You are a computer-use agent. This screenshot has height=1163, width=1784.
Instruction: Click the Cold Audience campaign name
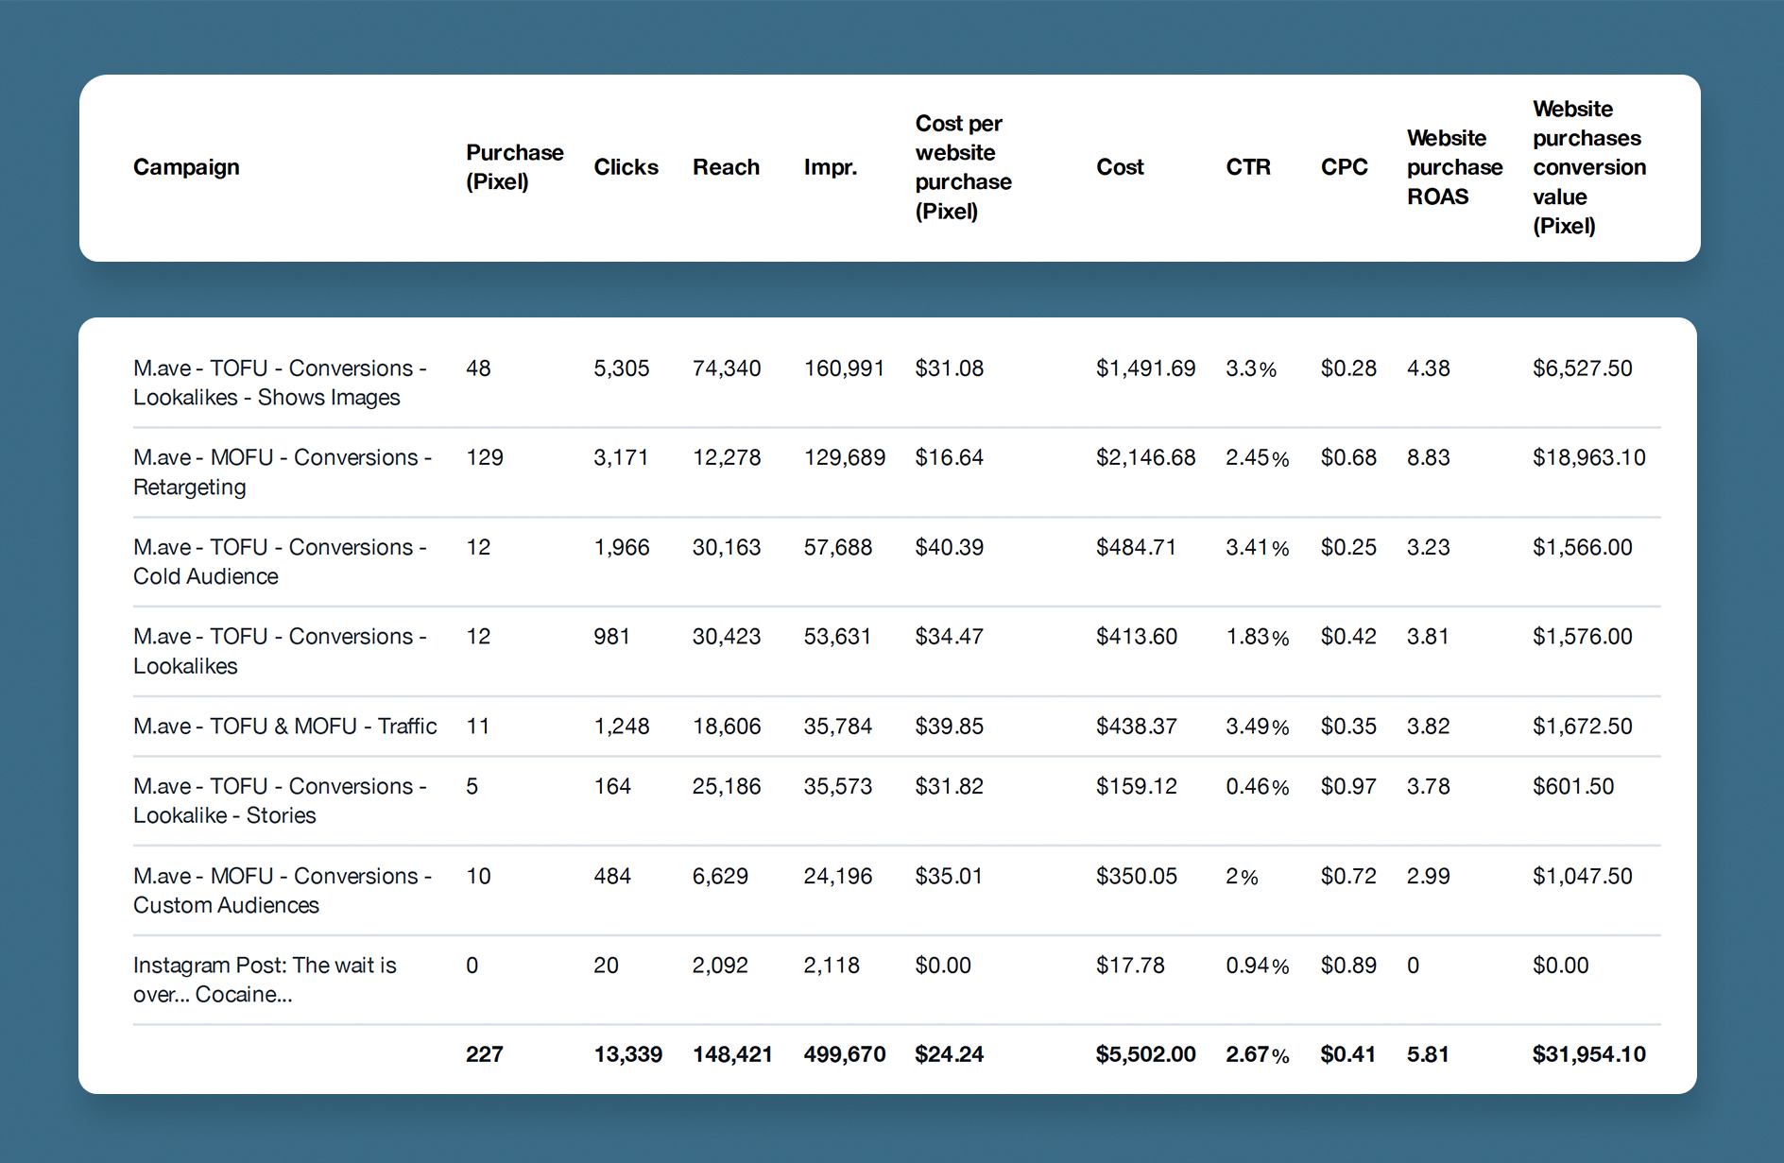click(x=280, y=561)
